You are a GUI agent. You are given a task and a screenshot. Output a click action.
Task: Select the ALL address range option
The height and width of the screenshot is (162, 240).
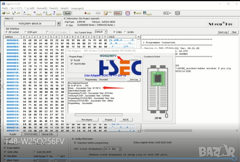pyautogui.click(x=48, y=156)
